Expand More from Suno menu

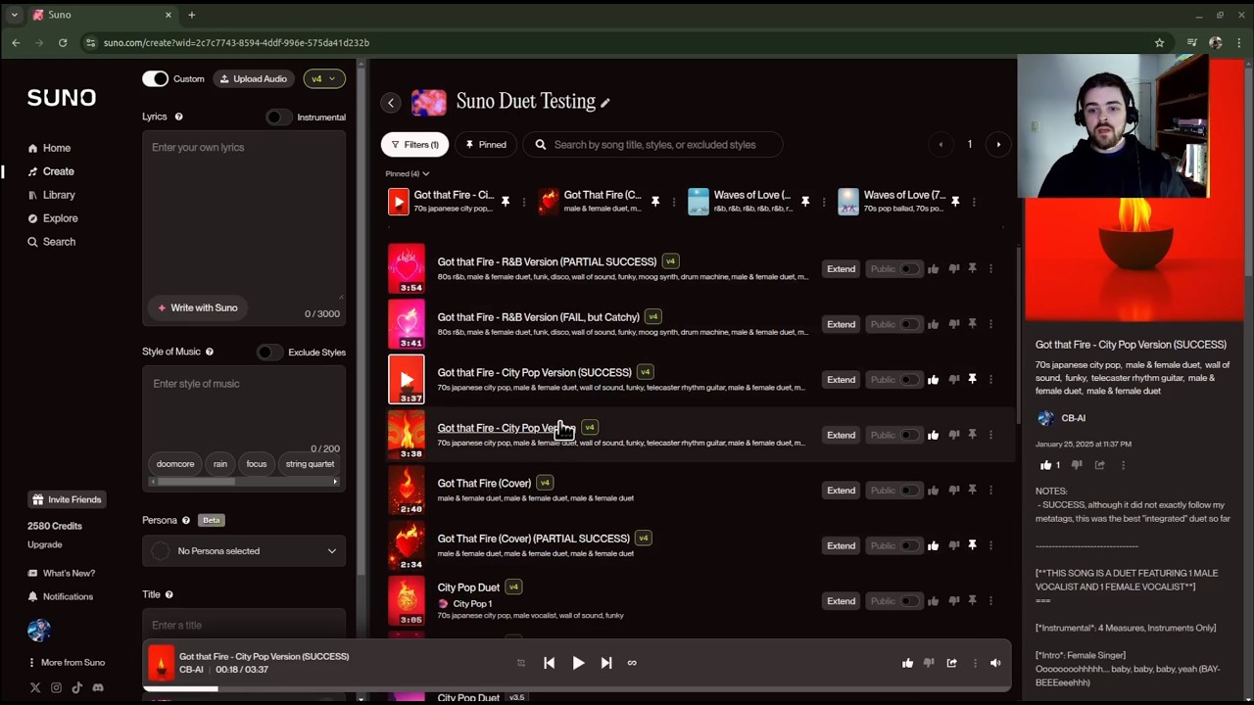[67, 663]
